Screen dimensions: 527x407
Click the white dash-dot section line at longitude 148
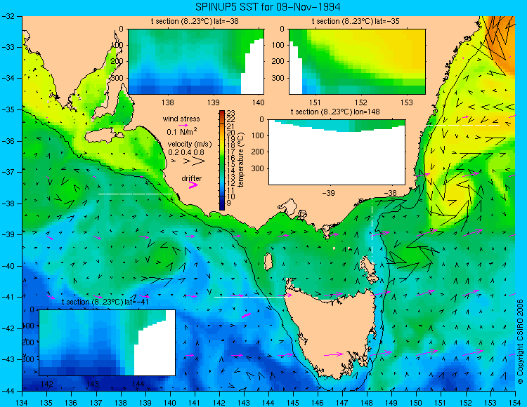(x=372, y=232)
